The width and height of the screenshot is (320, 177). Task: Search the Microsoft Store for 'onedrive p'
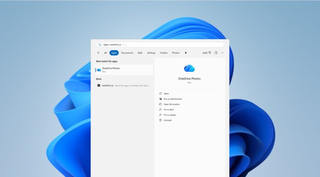[124, 86]
